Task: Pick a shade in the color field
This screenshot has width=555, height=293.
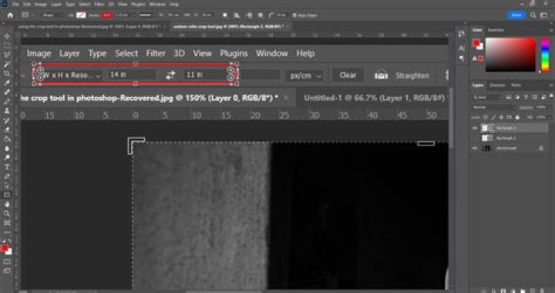Action: [x=511, y=55]
